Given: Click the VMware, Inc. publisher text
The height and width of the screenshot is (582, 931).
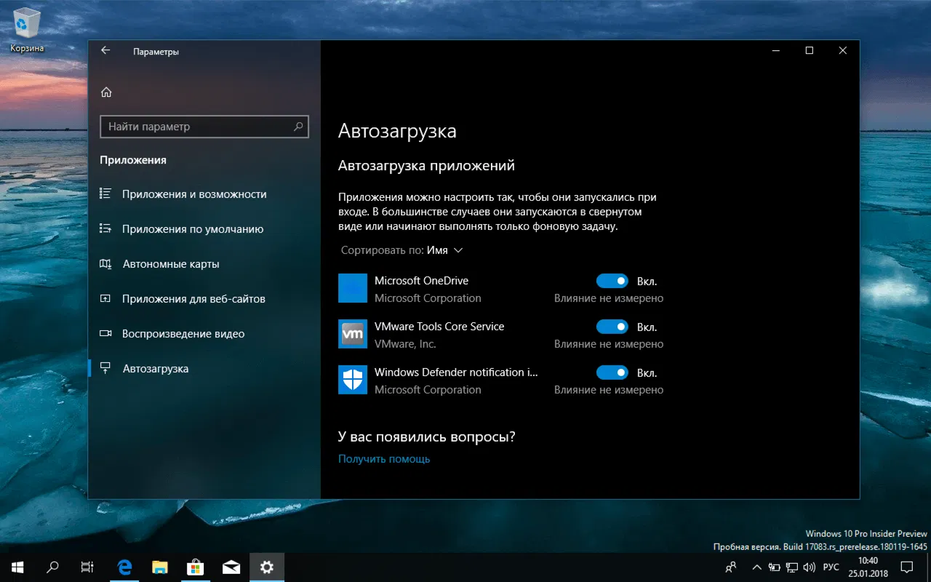Looking at the screenshot, I should (x=405, y=344).
